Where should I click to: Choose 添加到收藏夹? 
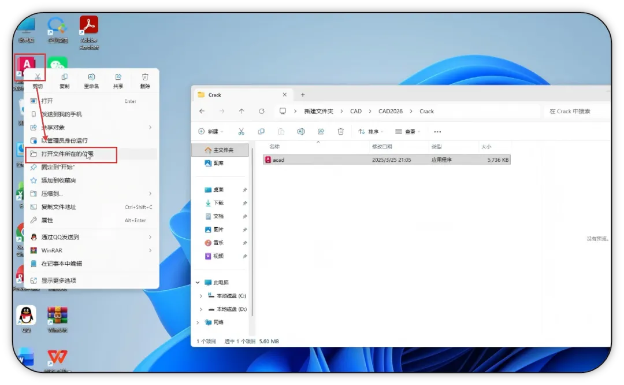[x=91, y=180]
